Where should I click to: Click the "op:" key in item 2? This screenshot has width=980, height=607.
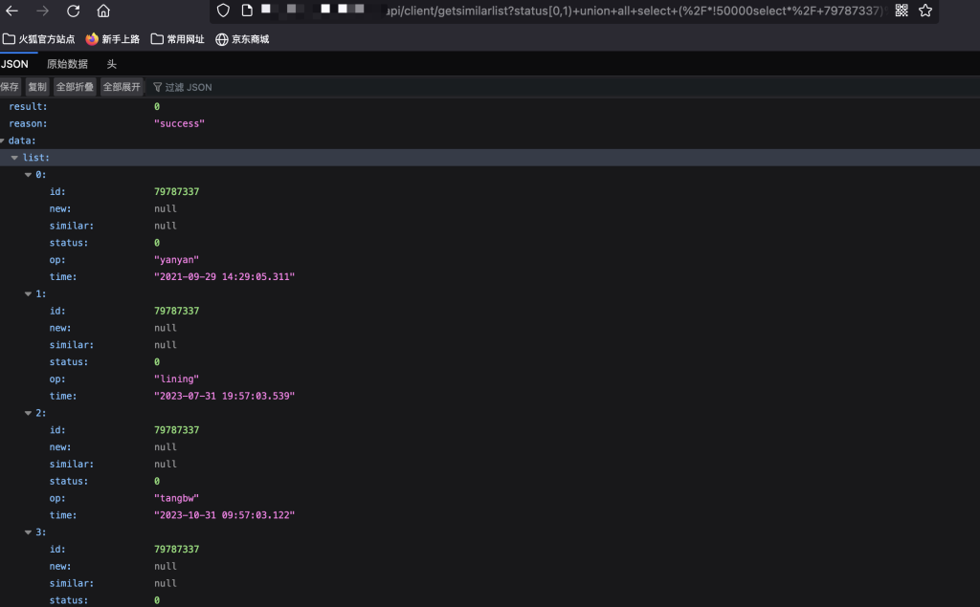click(57, 498)
